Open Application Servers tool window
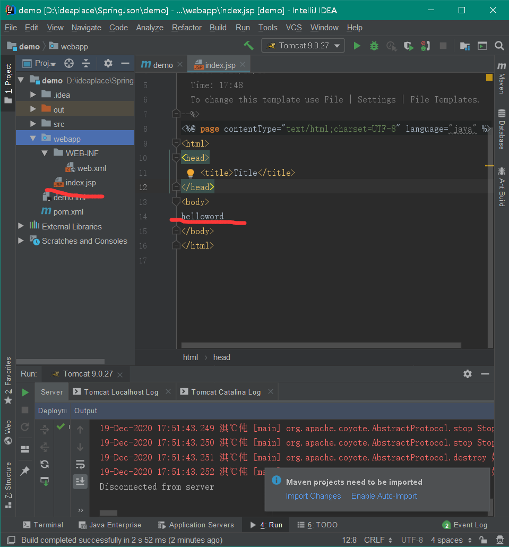This screenshot has width=509, height=547. point(196,525)
